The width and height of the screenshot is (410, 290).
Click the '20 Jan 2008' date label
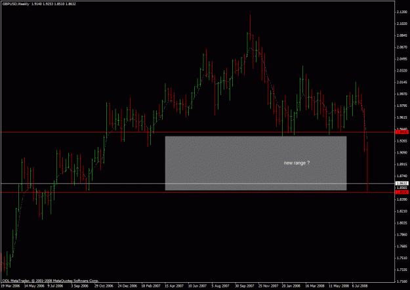pyautogui.click(x=291, y=286)
